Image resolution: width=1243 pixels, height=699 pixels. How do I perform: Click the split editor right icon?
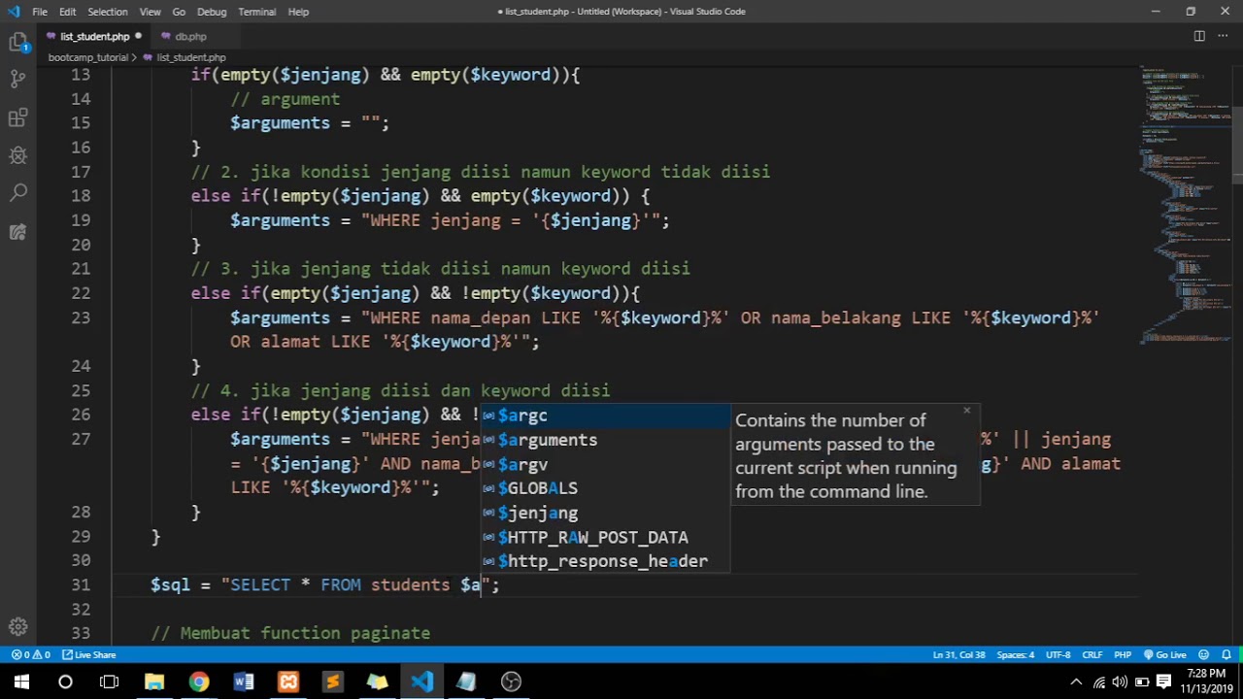tap(1199, 36)
